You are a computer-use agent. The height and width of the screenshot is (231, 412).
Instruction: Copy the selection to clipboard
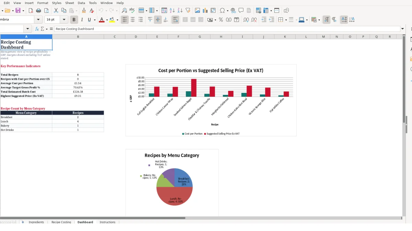(x=64, y=11)
